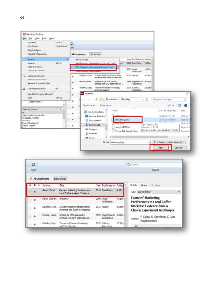Open the Help menu in Mendeley Desktop

[51, 39]
